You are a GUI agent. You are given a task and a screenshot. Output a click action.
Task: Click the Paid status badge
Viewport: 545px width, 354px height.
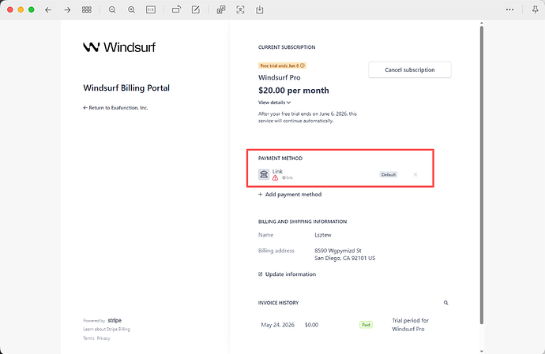[366, 325]
